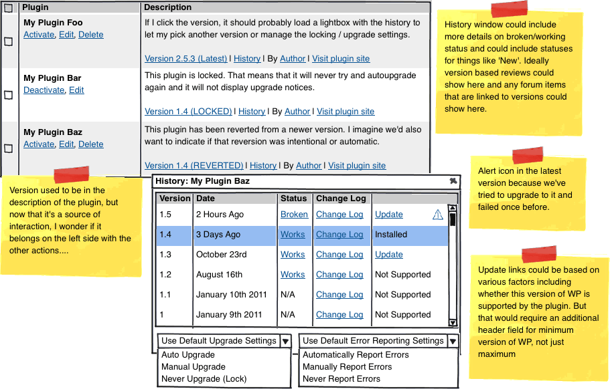Open History for My Plugin Foo
610x389 pixels.
247,59
